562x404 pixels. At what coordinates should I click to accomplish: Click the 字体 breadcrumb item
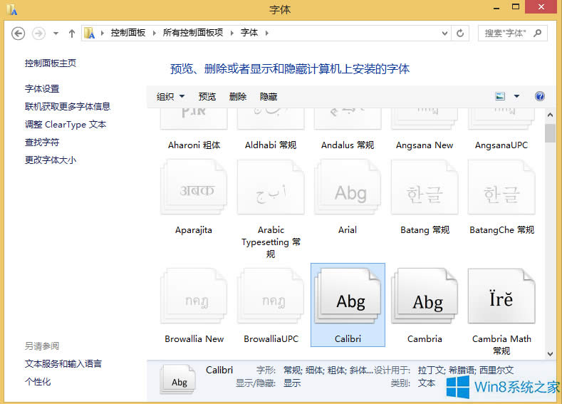pyautogui.click(x=249, y=33)
